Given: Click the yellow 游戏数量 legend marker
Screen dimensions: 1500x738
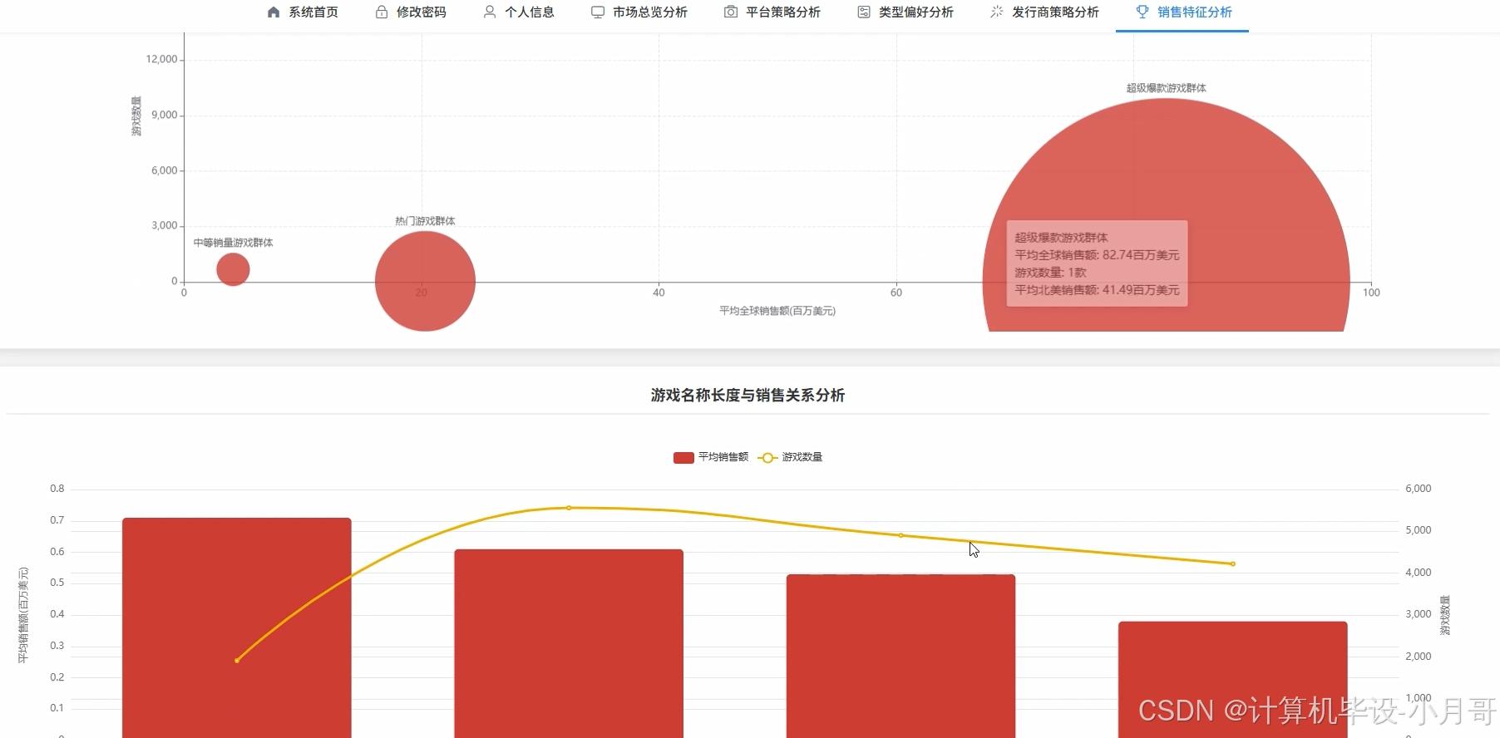Looking at the screenshot, I should [767, 458].
